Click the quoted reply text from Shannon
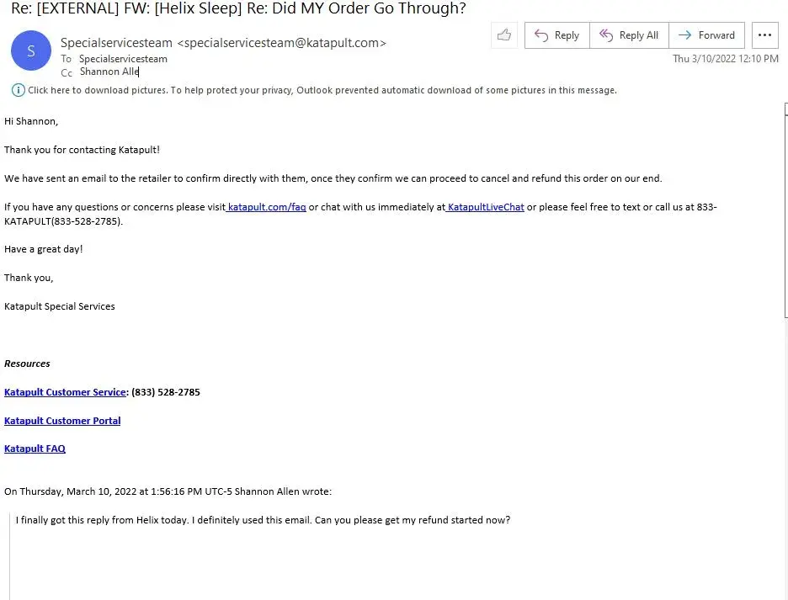 (263, 520)
